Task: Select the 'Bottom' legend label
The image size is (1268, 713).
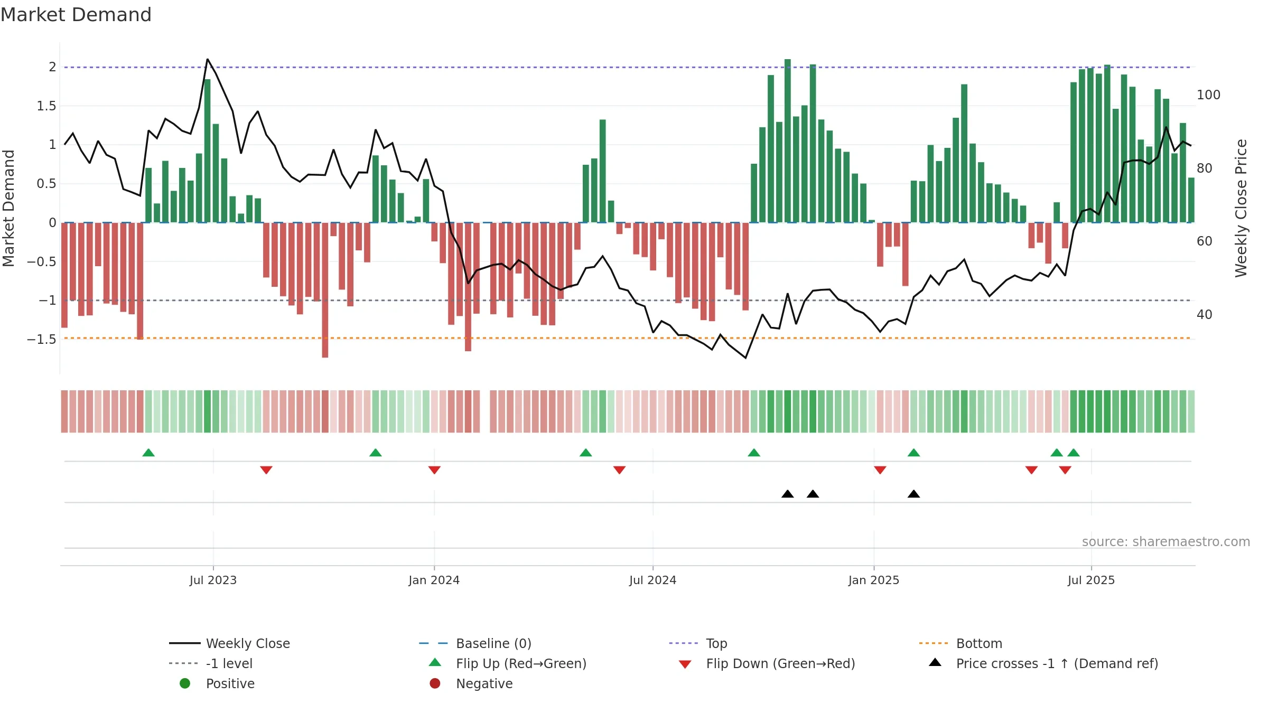Action: point(979,643)
